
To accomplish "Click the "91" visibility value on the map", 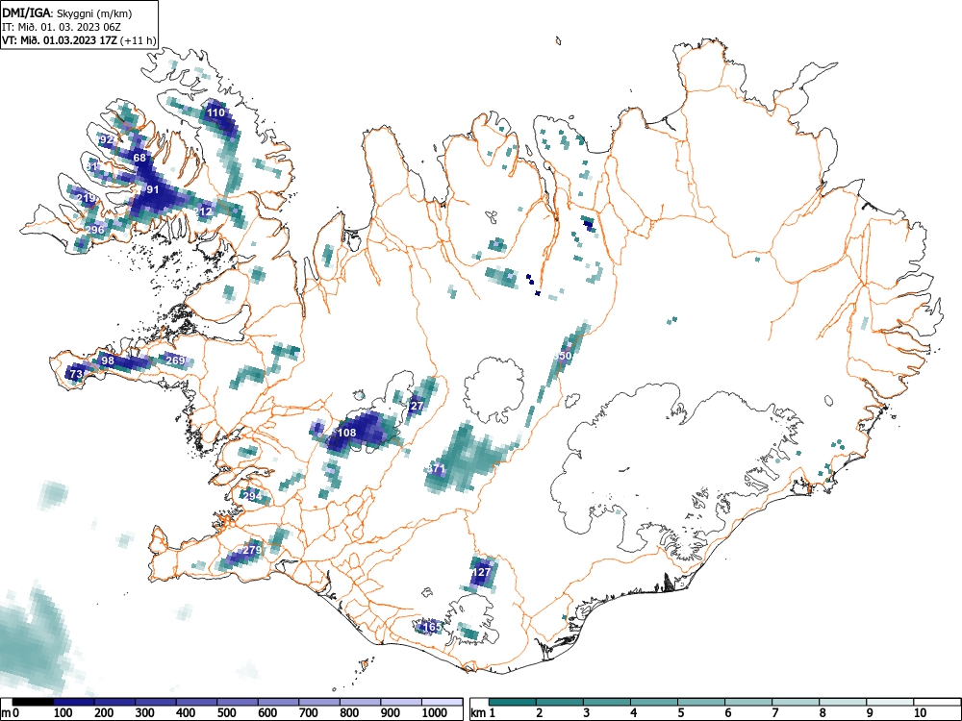I will click(x=152, y=190).
